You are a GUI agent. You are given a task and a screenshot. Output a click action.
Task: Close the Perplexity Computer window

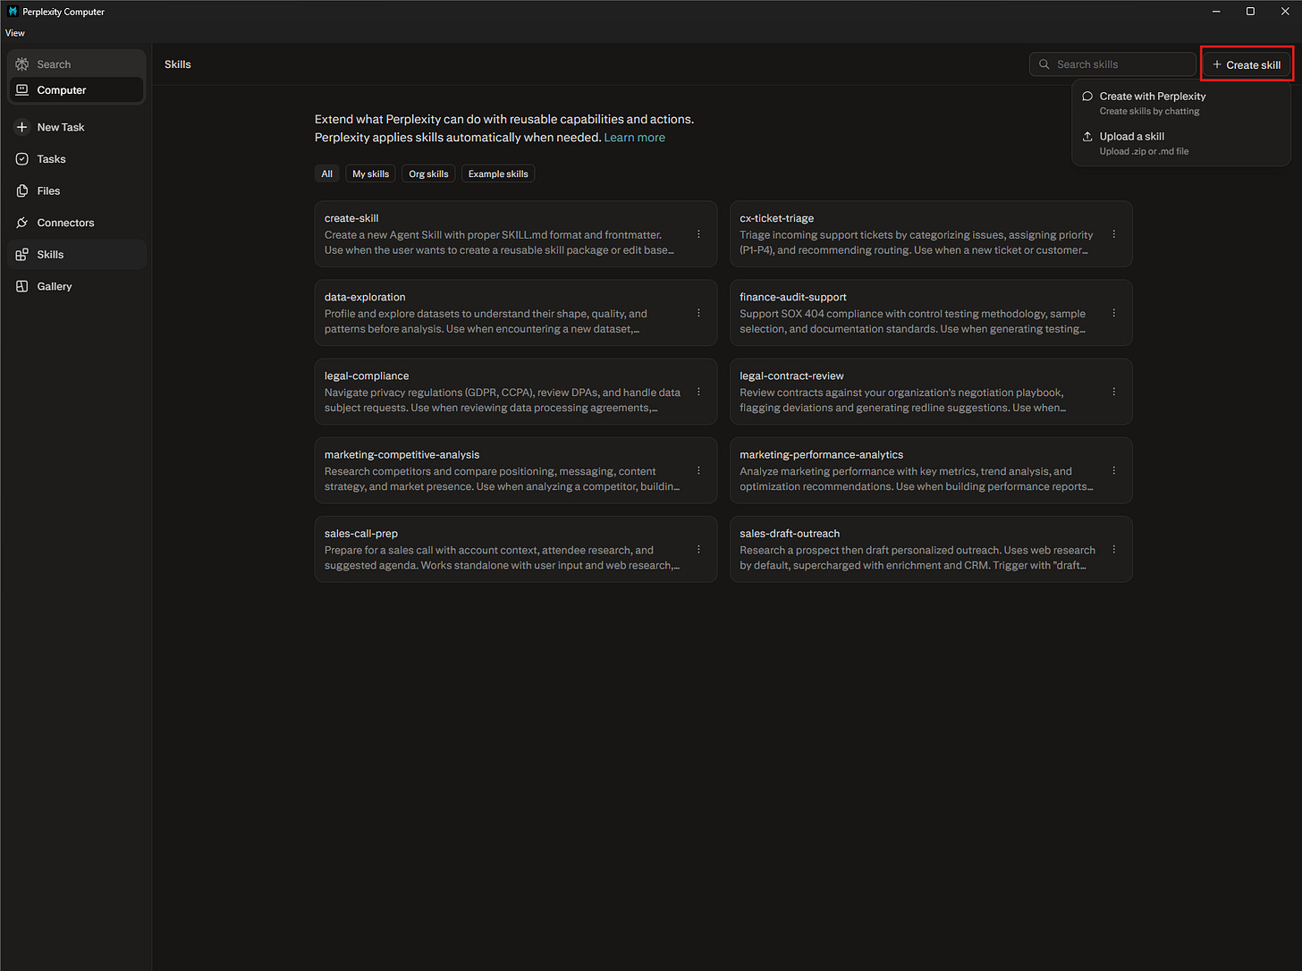point(1285,12)
